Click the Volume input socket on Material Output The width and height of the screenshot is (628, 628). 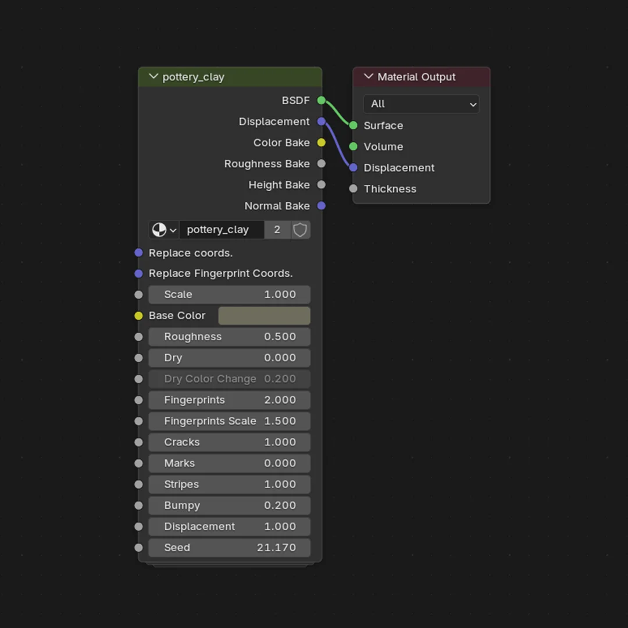(x=353, y=147)
